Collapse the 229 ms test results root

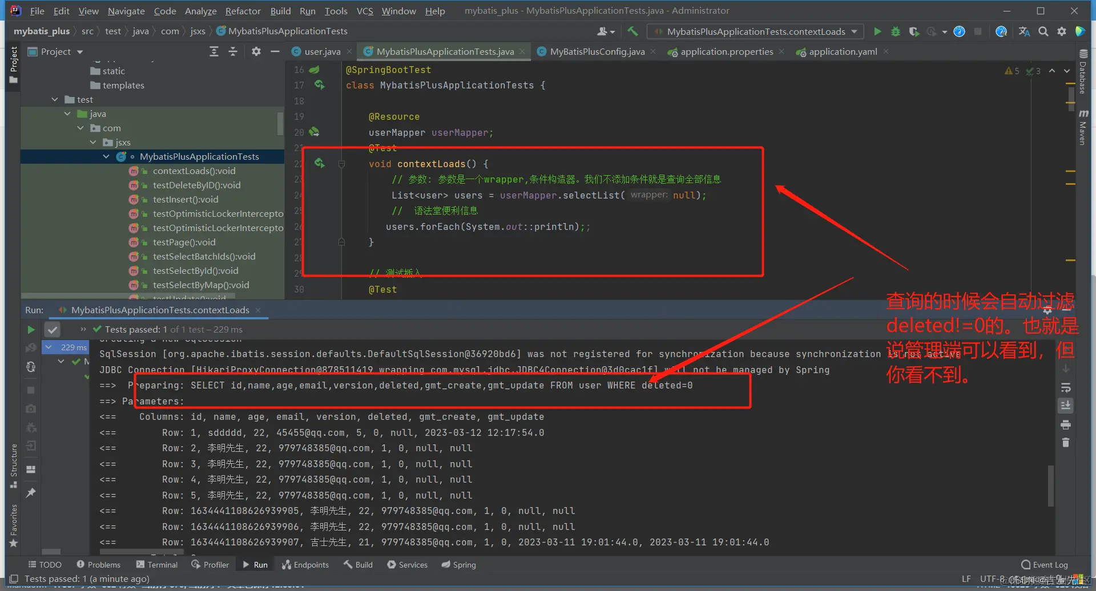click(49, 347)
